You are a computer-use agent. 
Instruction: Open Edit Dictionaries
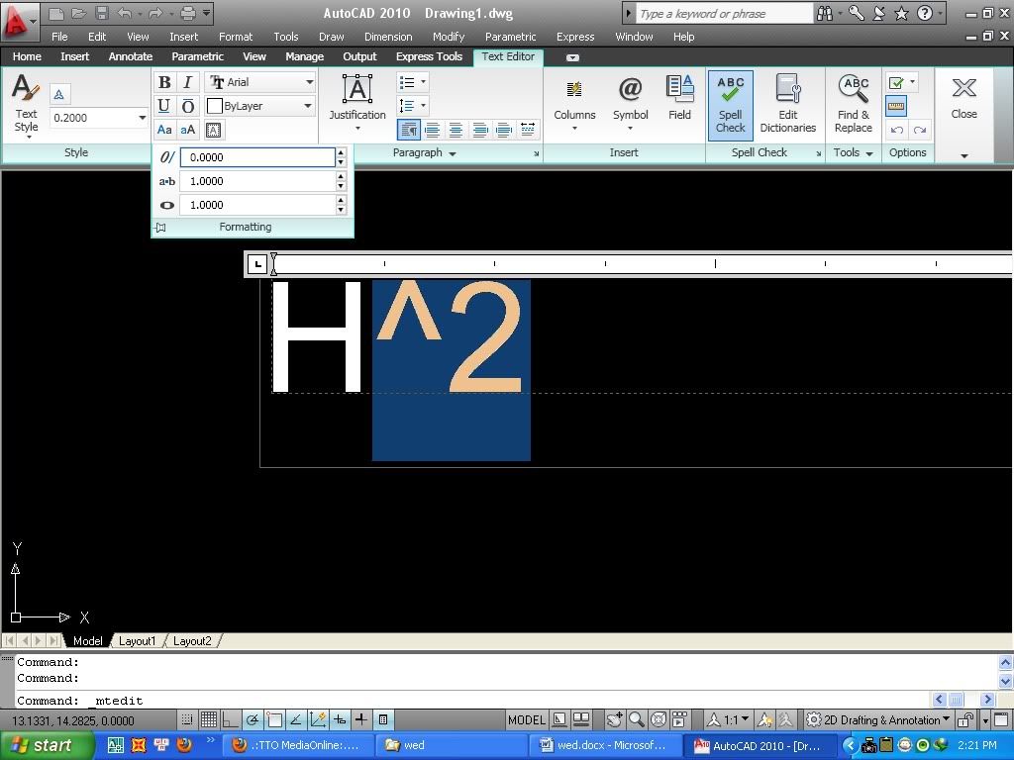coord(787,105)
